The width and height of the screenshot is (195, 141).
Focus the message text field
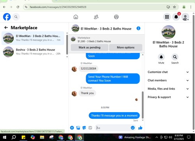113,128
